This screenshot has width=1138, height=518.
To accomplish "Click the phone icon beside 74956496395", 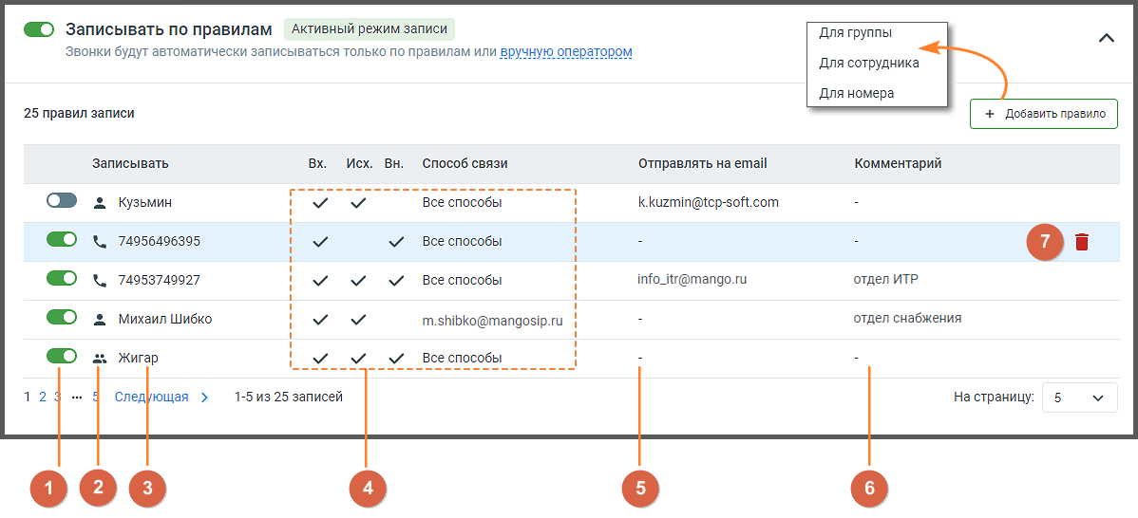I will tap(100, 241).
